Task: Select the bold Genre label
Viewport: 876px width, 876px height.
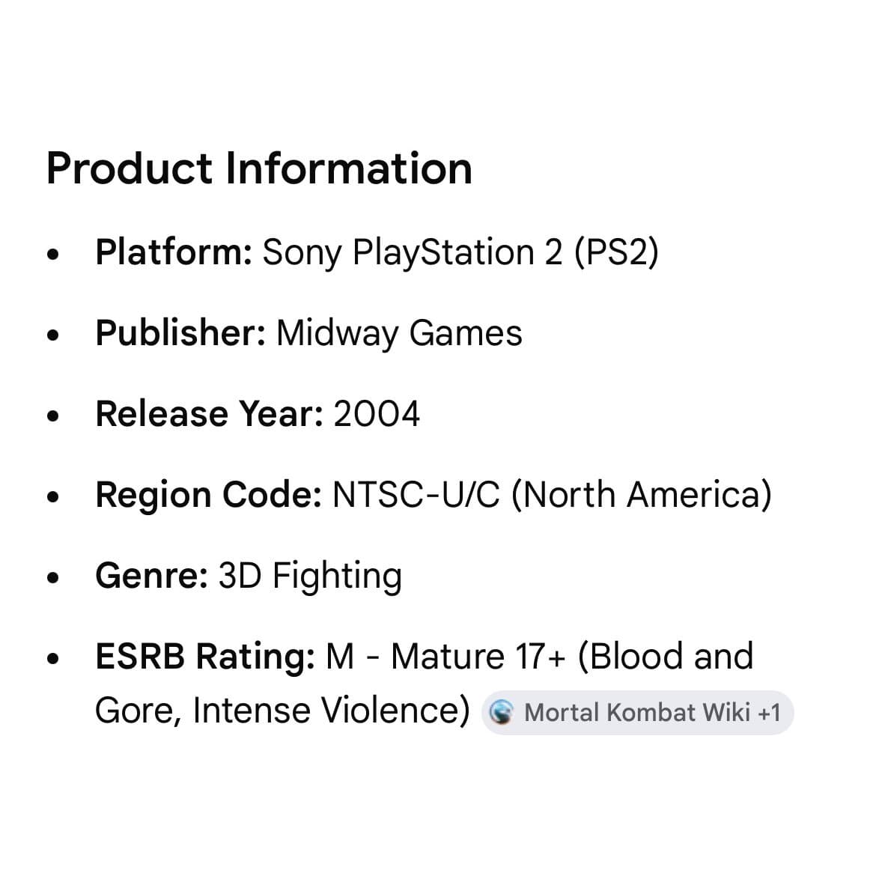Action: coord(152,576)
